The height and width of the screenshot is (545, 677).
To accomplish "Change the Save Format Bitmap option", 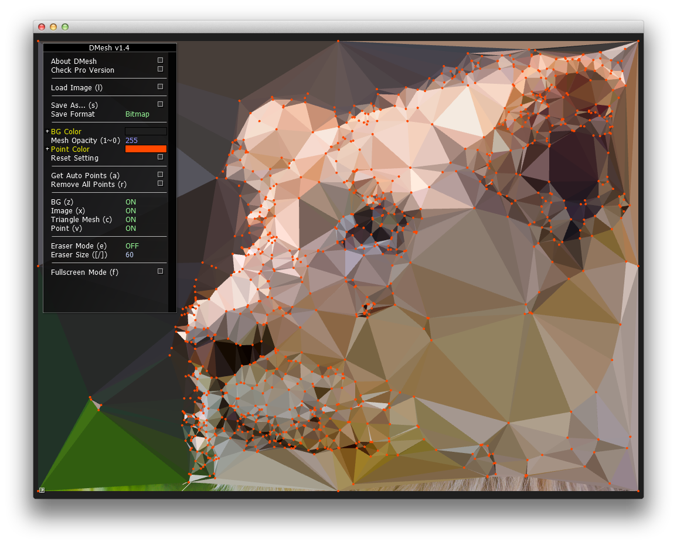I will (x=137, y=114).
